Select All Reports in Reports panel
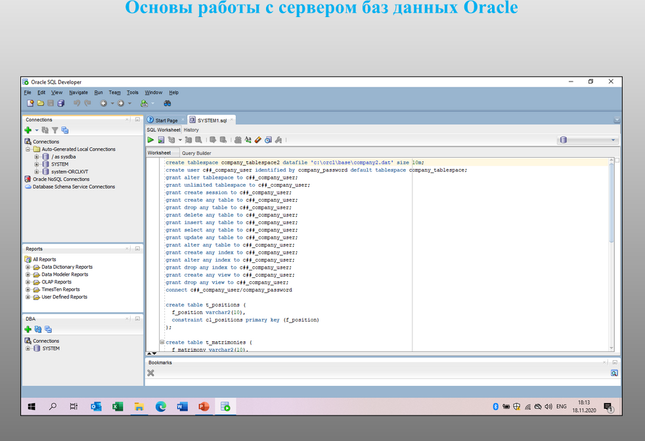This screenshot has width=645, height=441. click(44, 260)
